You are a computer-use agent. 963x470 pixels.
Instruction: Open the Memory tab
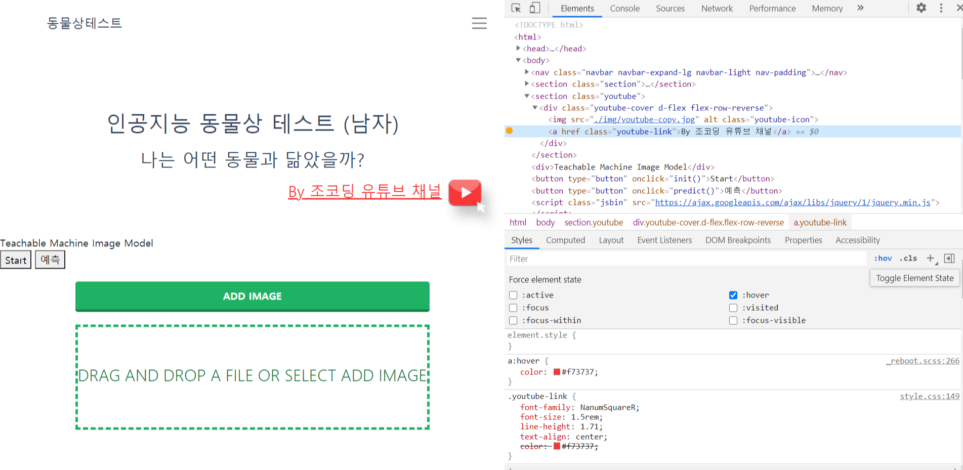tap(827, 9)
